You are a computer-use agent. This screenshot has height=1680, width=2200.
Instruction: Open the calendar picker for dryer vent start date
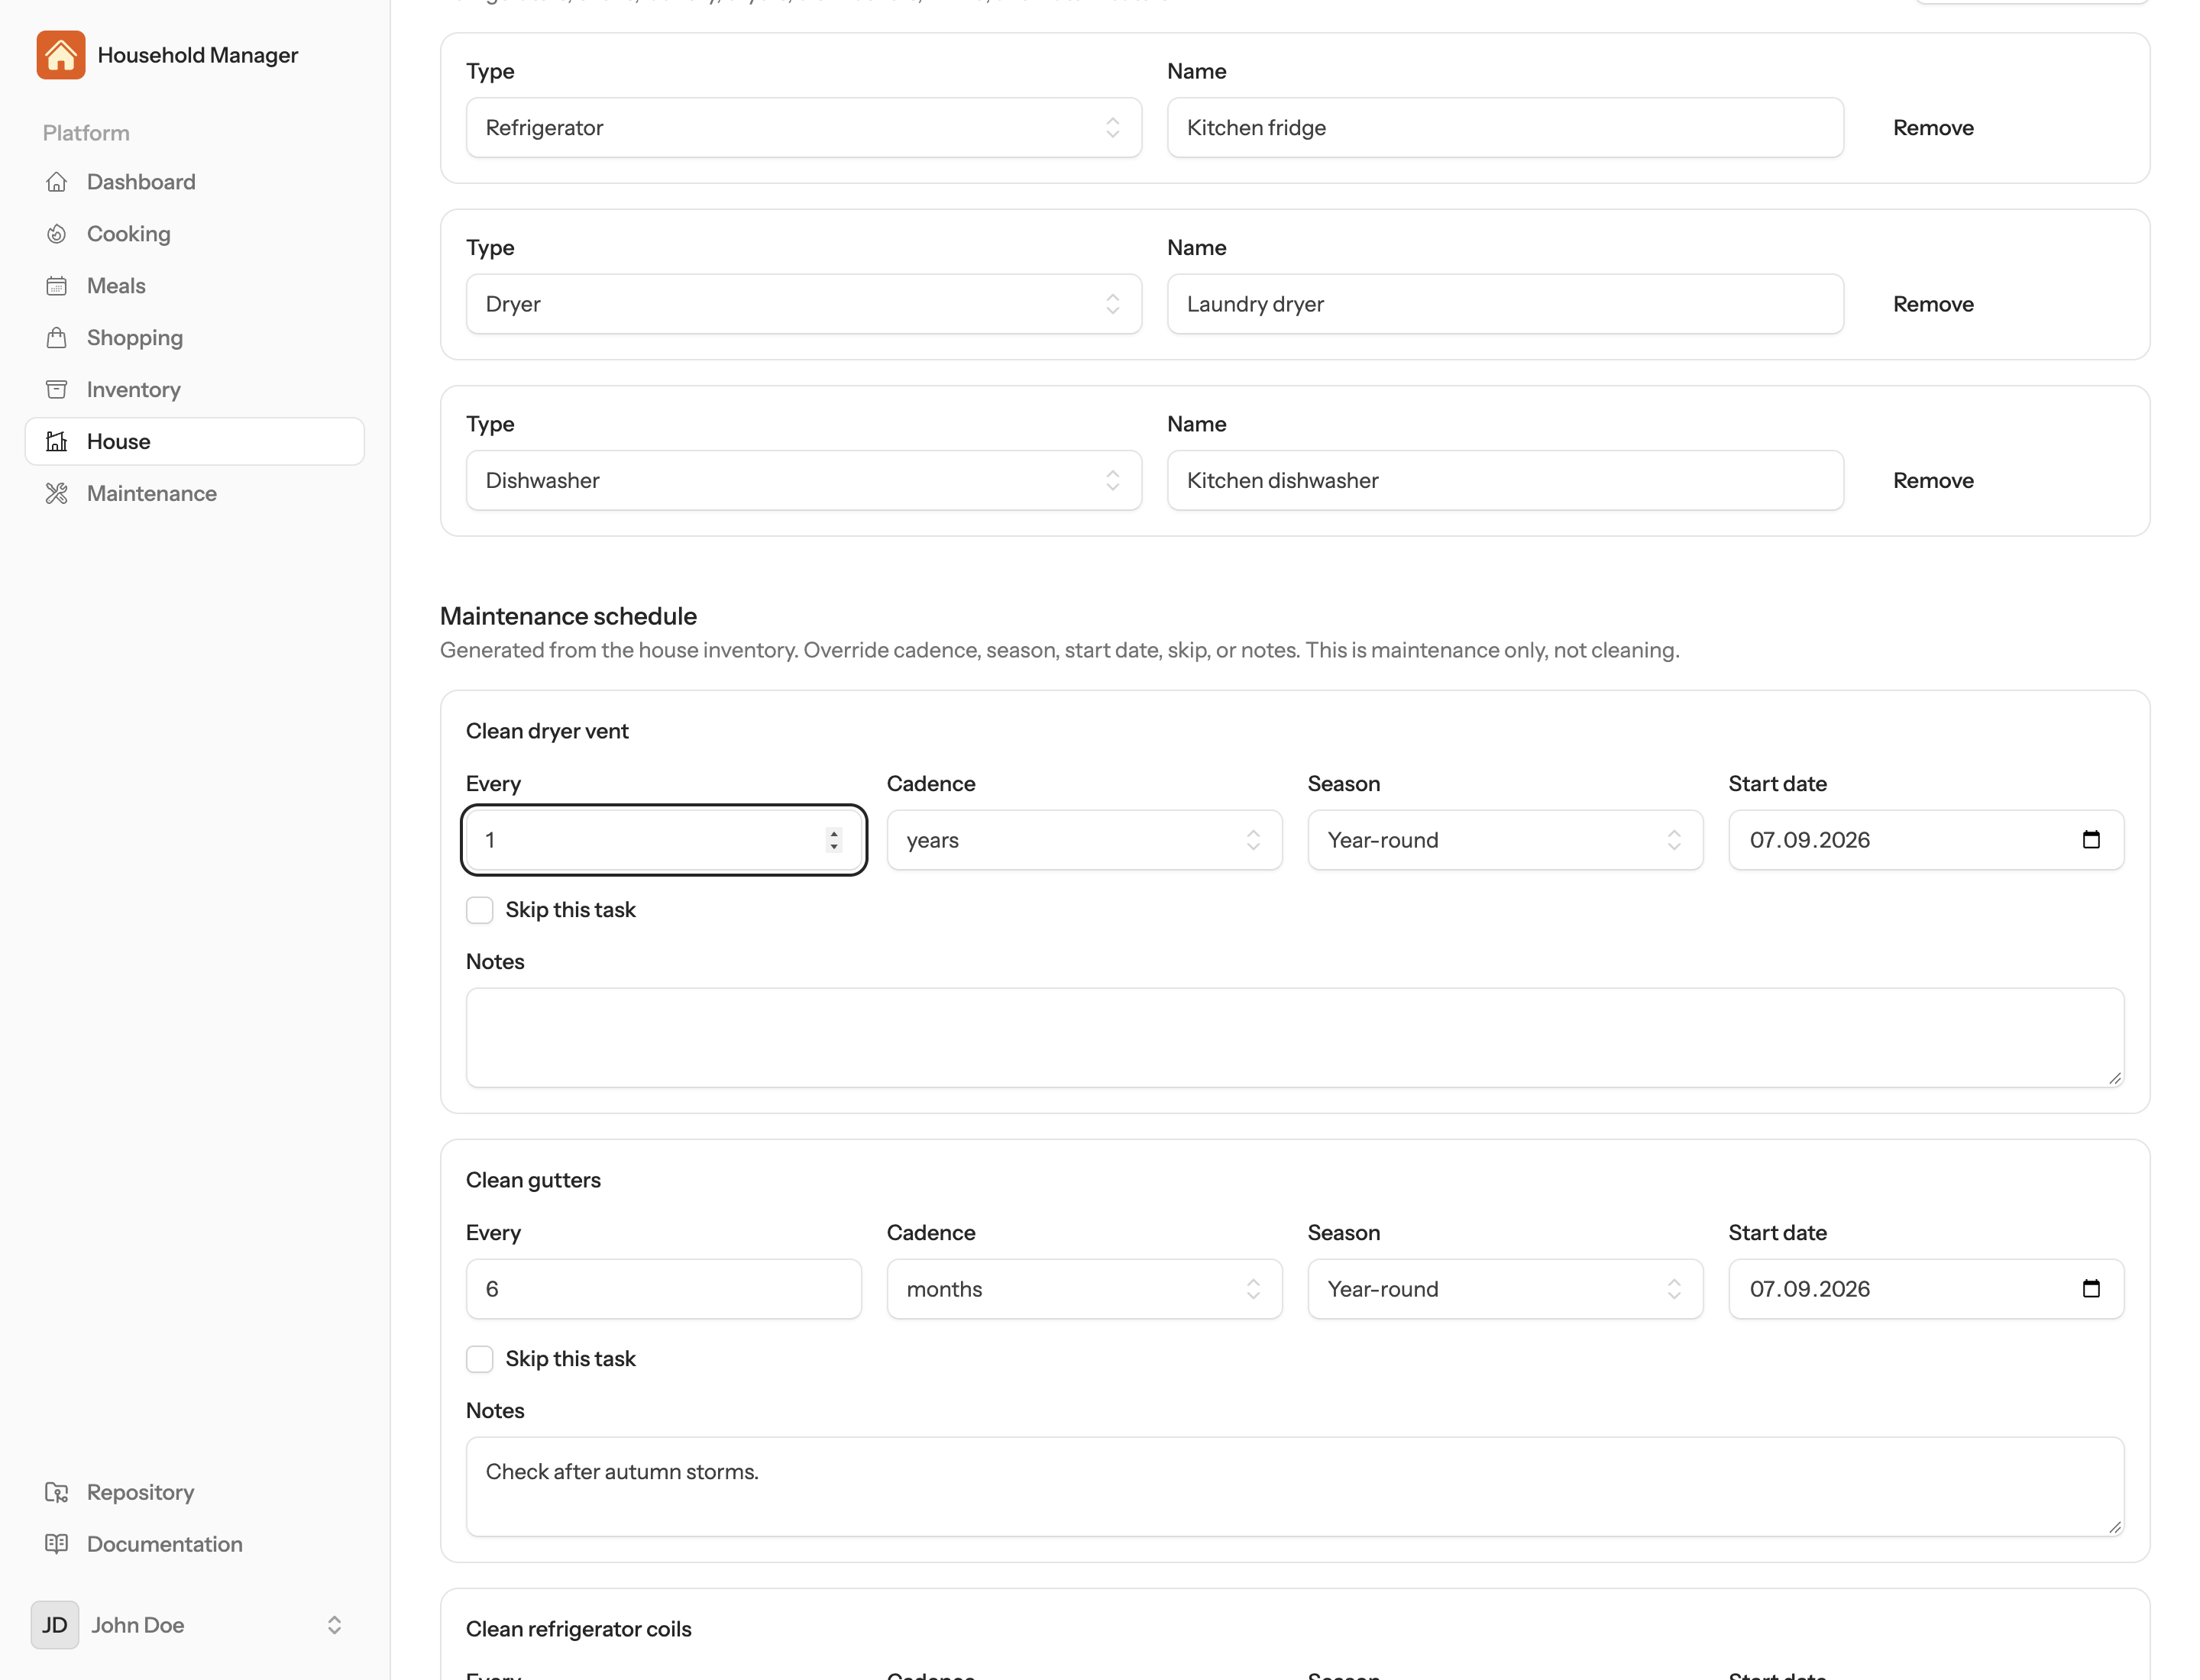coord(2090,840)
